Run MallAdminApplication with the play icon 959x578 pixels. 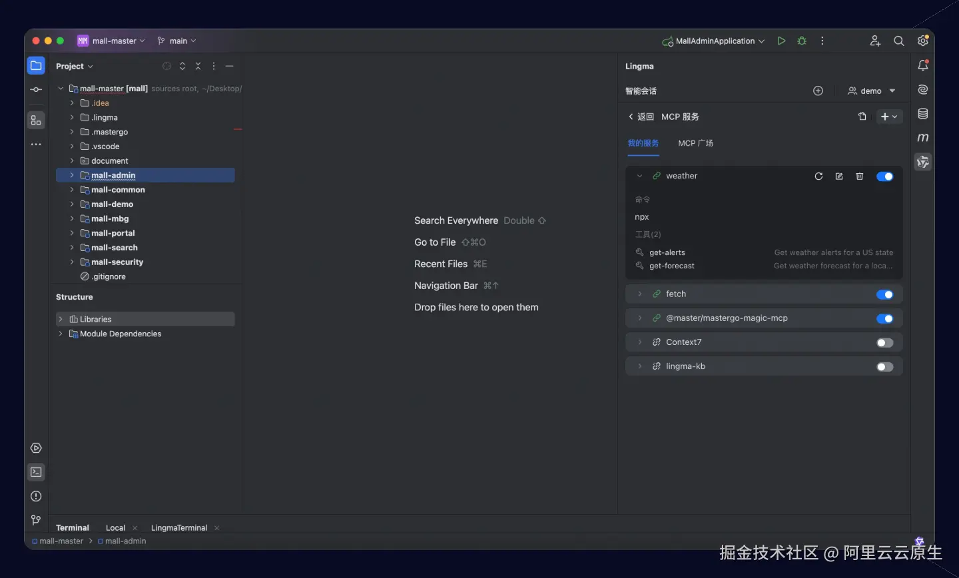pyautogui.click(x=781, y=41)
